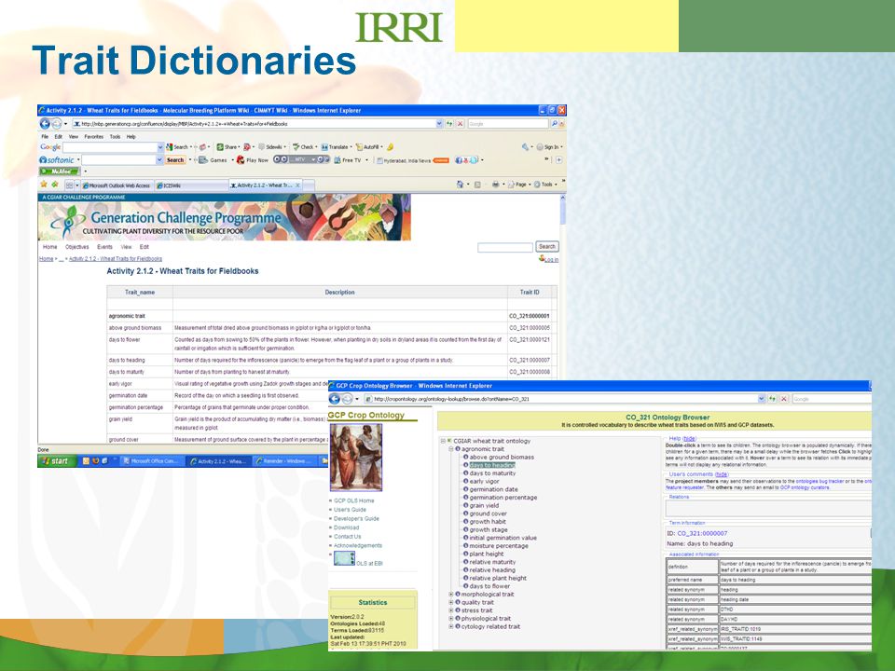Refresh the Crop Ontology Browser page
The height and width of the screenshot is (671, 895).
(x=772, y=399)
